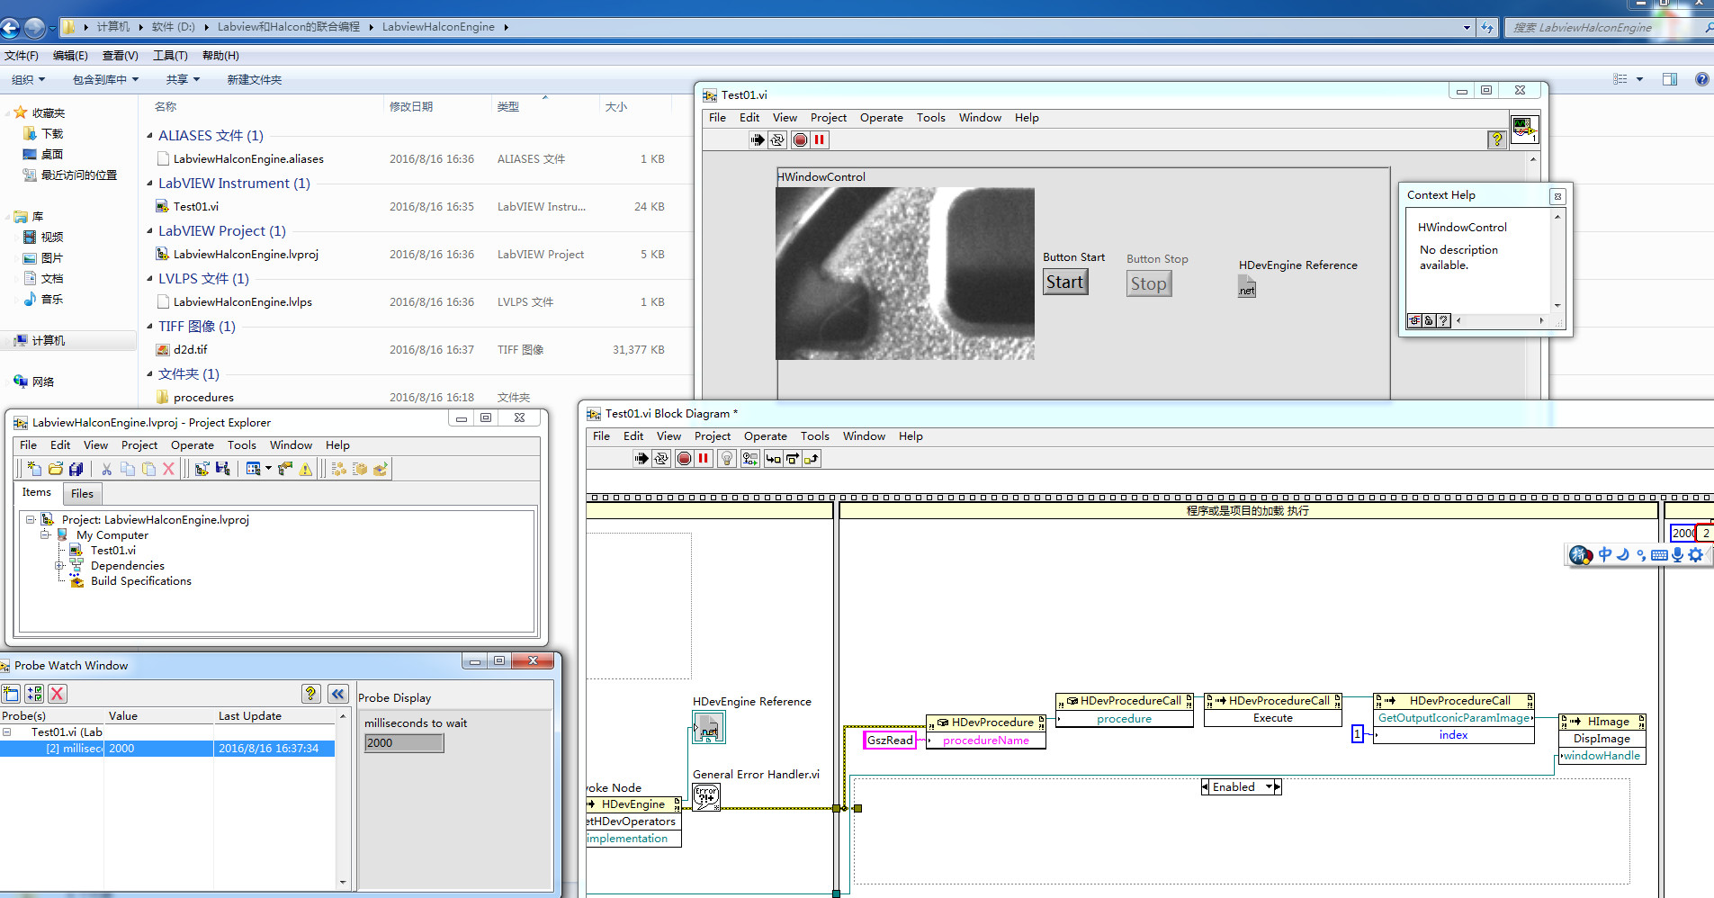Click Open Project icon in Project Explorer

pyautogui.click(x=56, y=469)
